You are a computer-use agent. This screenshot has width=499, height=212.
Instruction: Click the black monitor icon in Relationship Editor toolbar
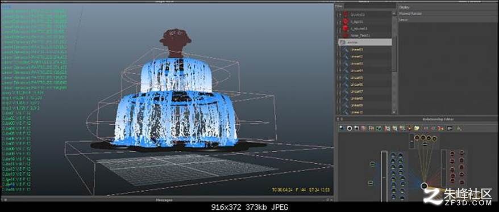pyautogui.click(x=450, y=128)
